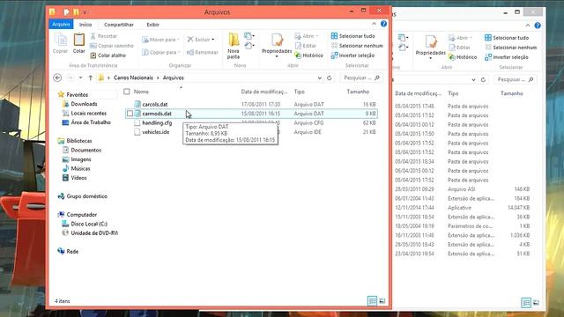This screenshot has height=317, width=564.
Task: Open Bibliotecas in the navigation pane
Action: tap(79, 141)
